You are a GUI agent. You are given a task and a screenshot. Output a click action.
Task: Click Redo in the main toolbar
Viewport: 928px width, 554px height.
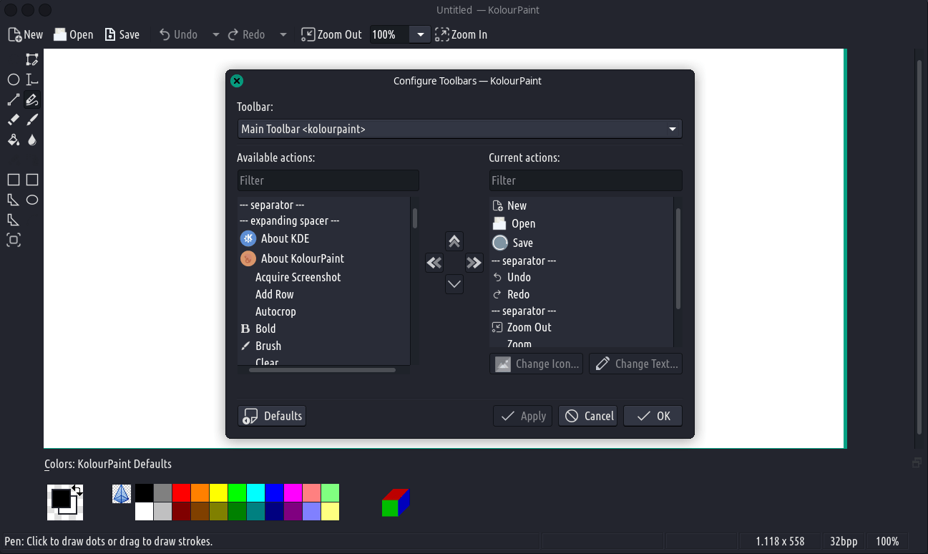pyautogui.click(x=246, y=34)
